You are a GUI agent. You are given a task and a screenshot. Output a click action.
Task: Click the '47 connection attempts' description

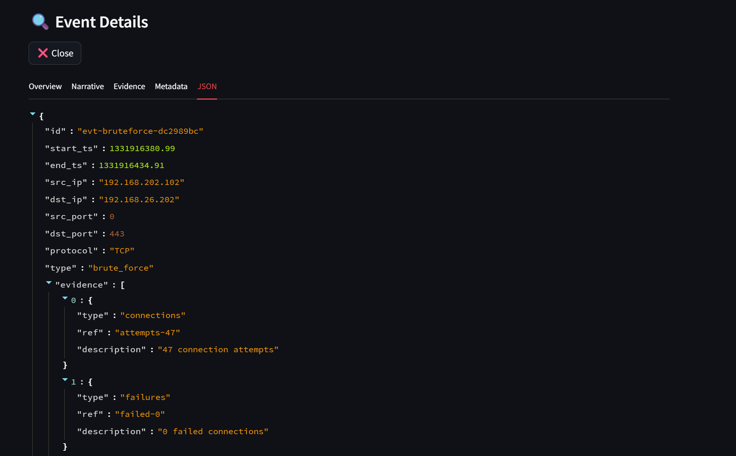tap(218, 350)
